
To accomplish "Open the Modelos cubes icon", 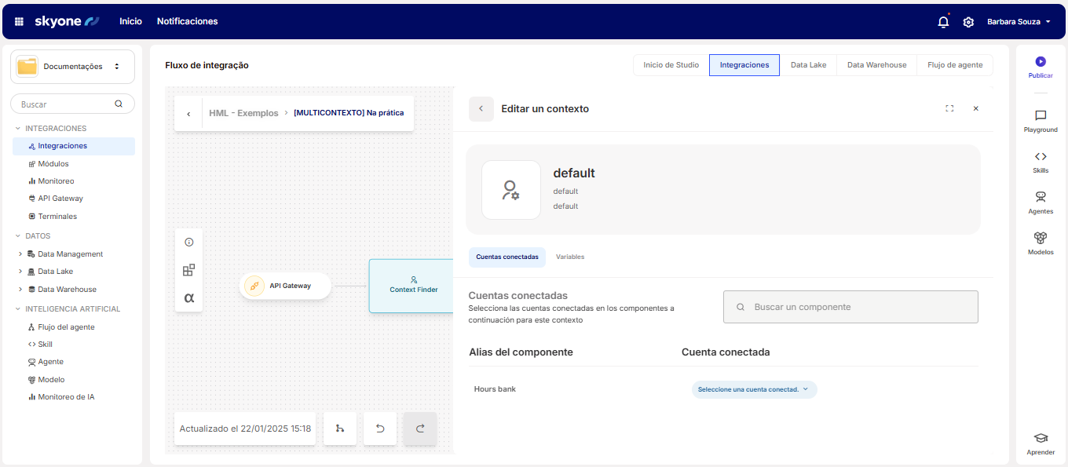I will (1041, 239).
